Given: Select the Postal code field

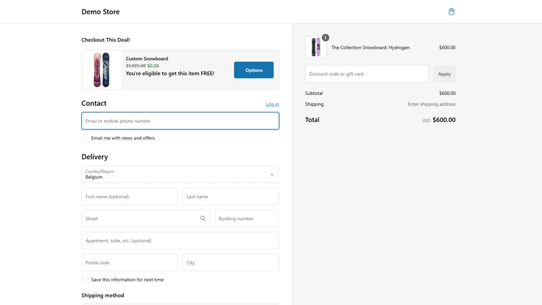Looking at the screenshot, I should coord(129,262).
